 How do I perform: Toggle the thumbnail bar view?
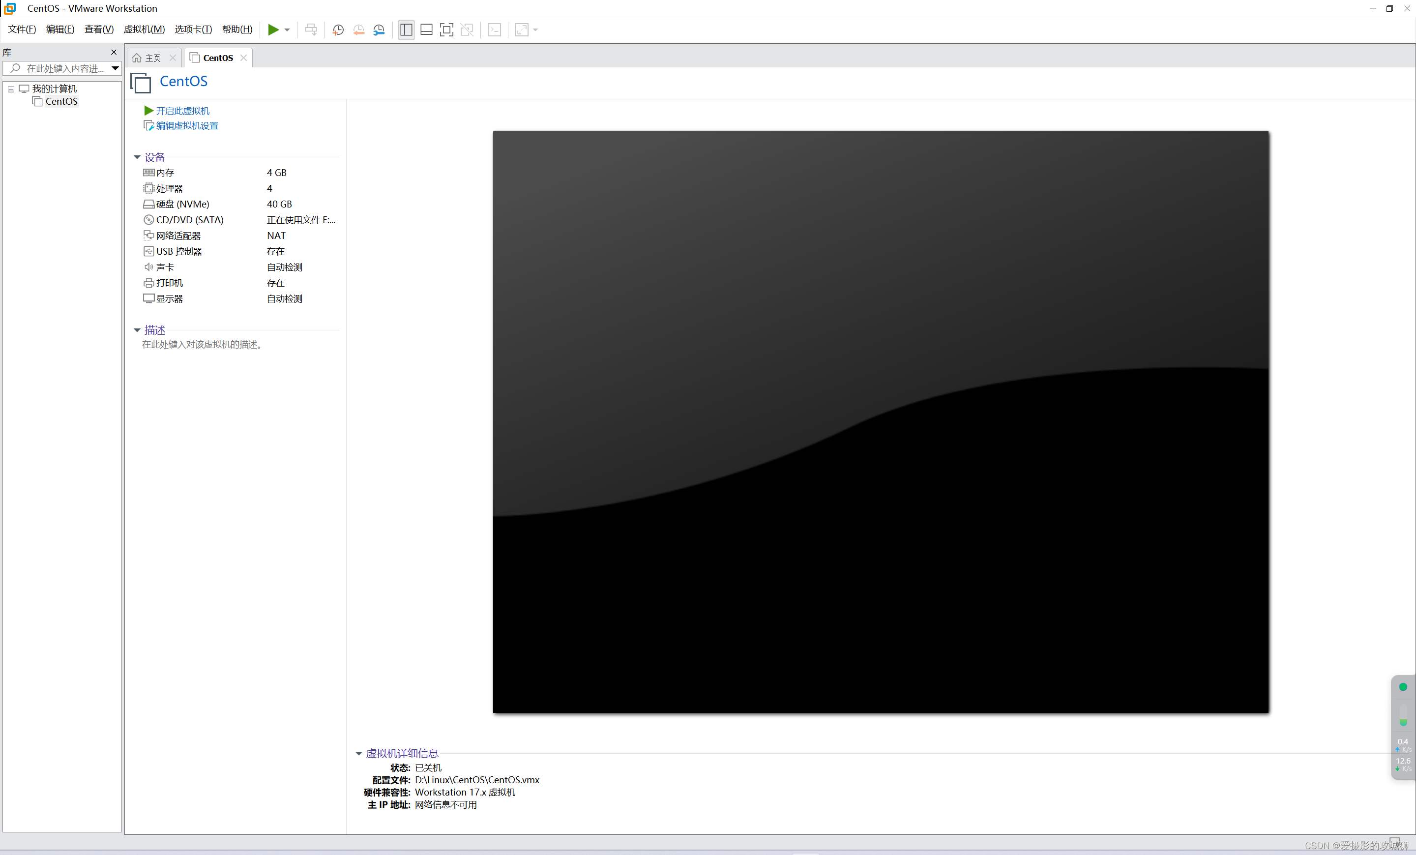click(426, 30)
